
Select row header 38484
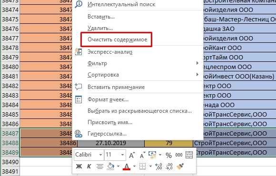point(10,105)
